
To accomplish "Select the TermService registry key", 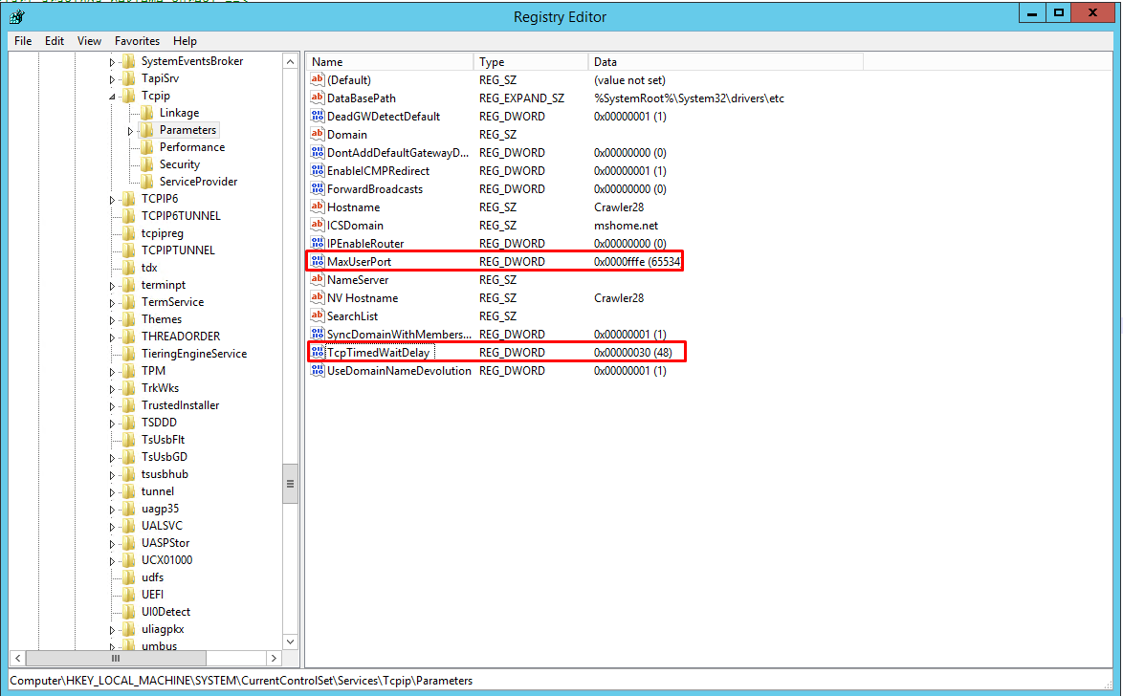I will 172,302.
